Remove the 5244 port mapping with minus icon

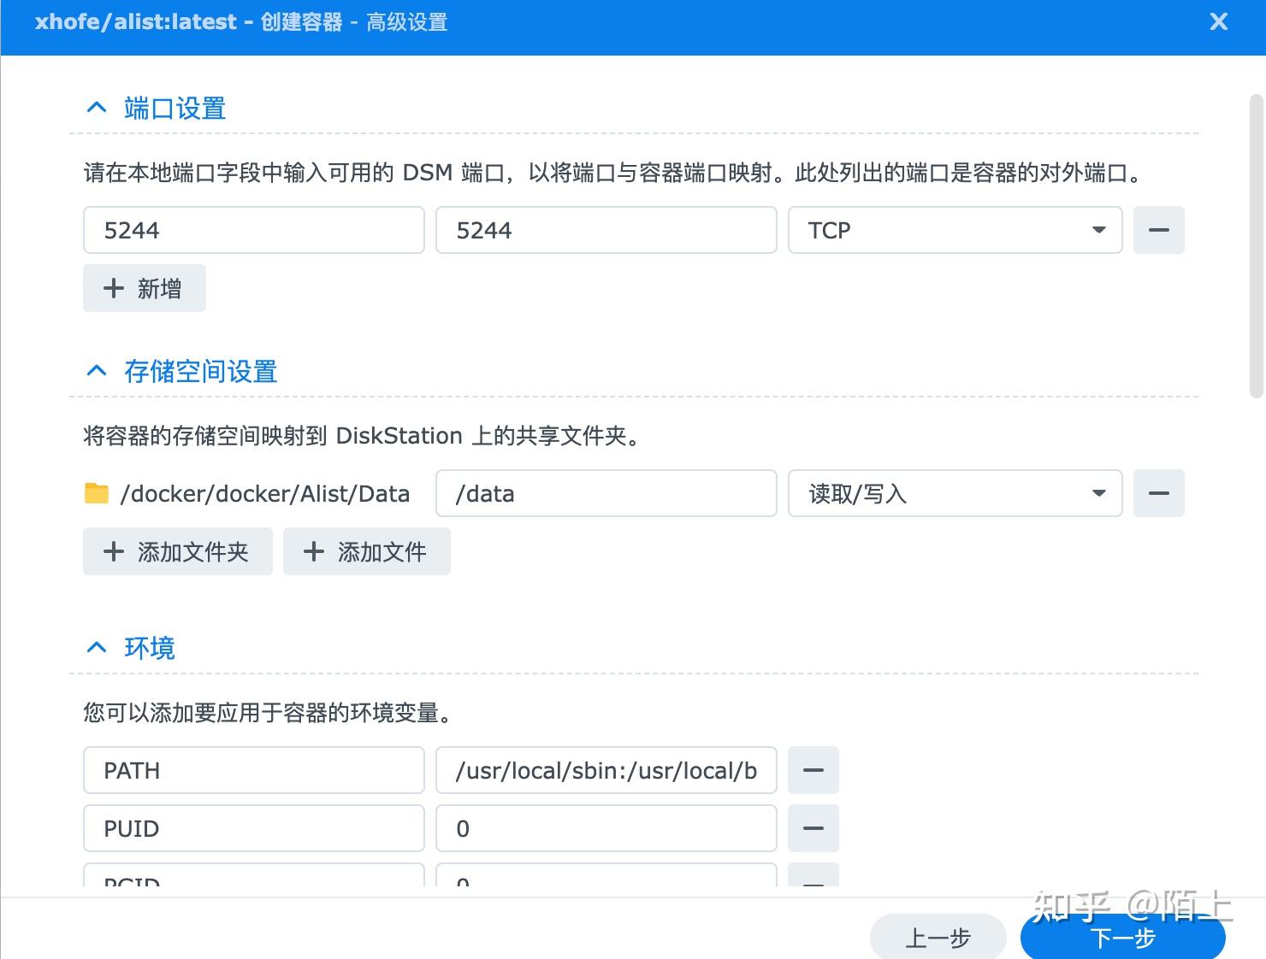1158,230
